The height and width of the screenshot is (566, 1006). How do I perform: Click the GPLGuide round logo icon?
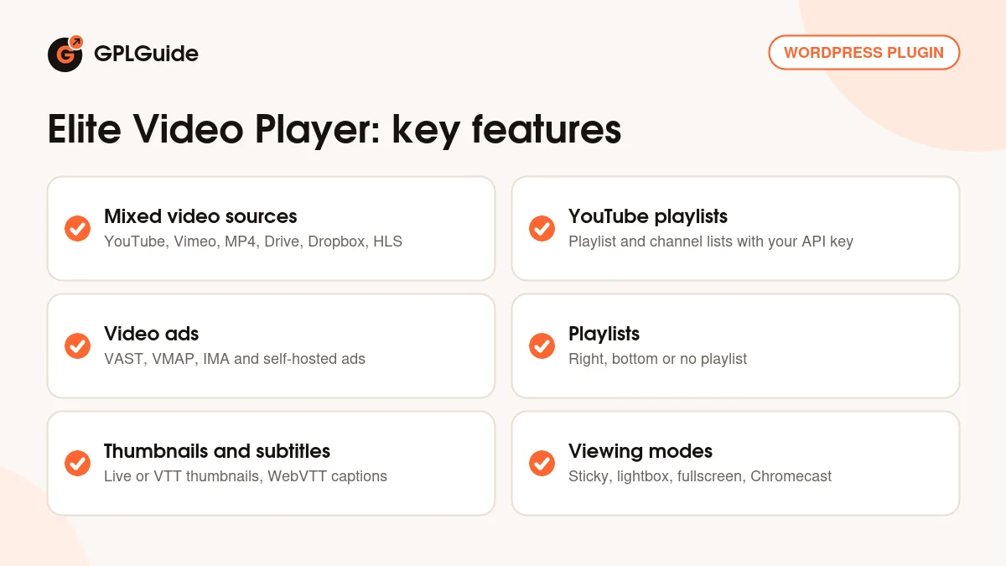pos(65,54)
